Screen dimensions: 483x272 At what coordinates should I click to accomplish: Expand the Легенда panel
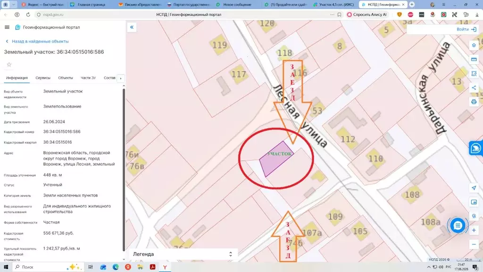[183, 254]
